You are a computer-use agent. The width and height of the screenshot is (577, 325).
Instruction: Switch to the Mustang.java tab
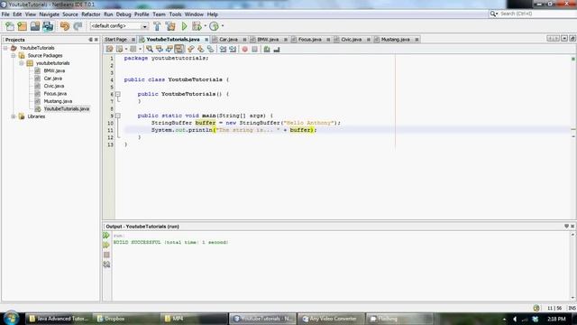coord(395,40)
